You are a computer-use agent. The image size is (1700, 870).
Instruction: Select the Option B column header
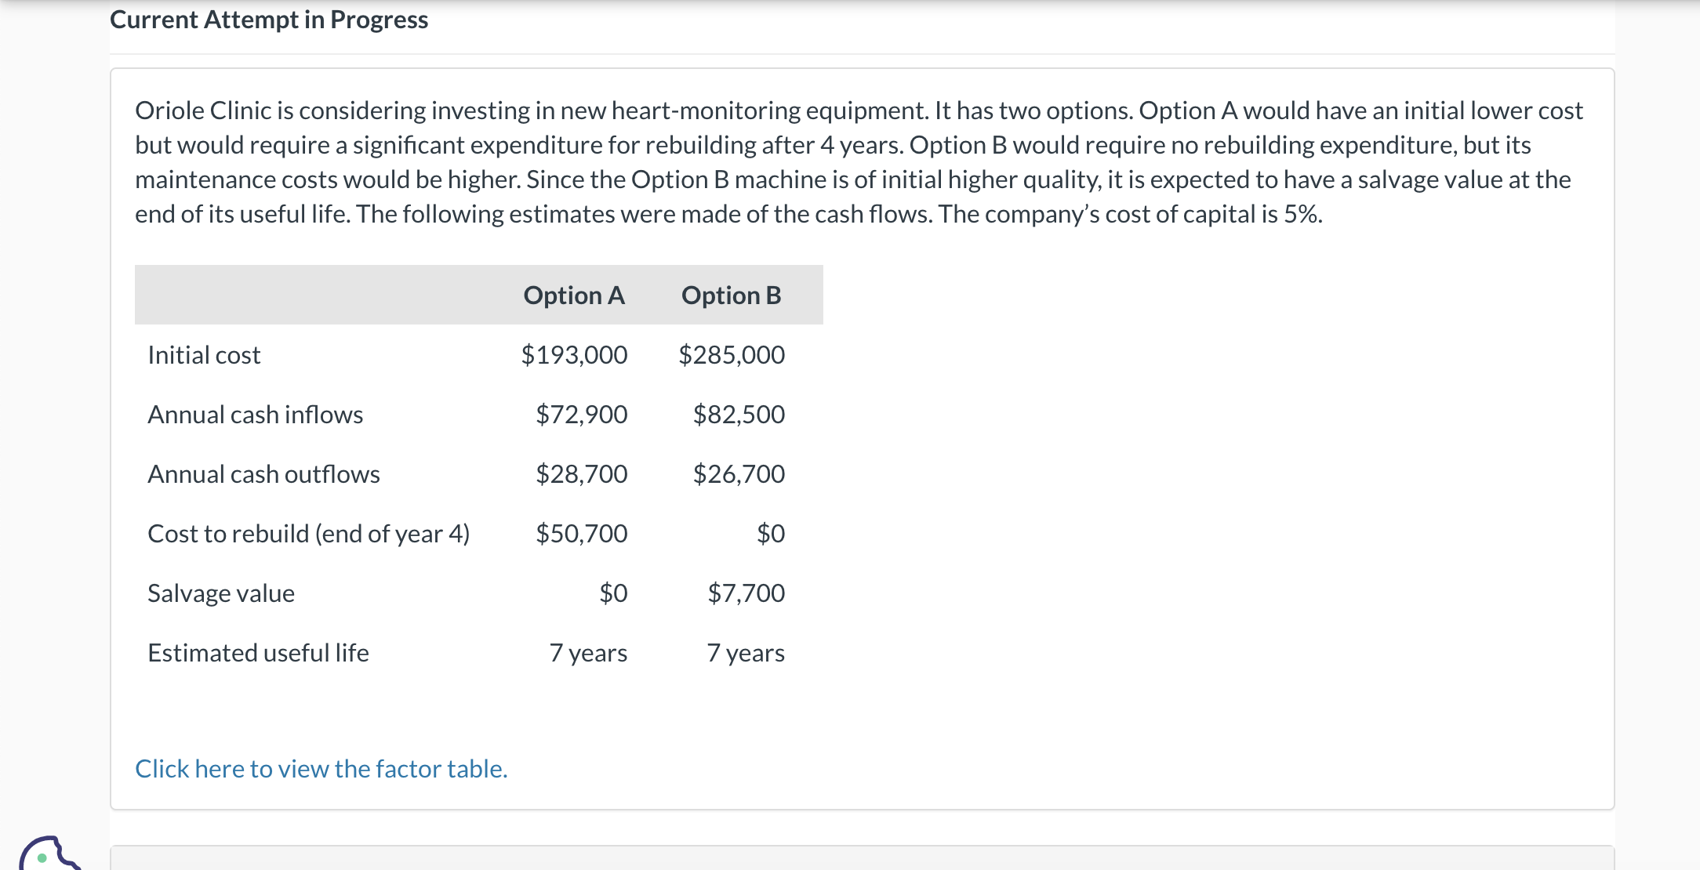731,295
